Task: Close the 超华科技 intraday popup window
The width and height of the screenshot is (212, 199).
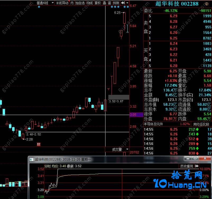Action: [205, 158]
